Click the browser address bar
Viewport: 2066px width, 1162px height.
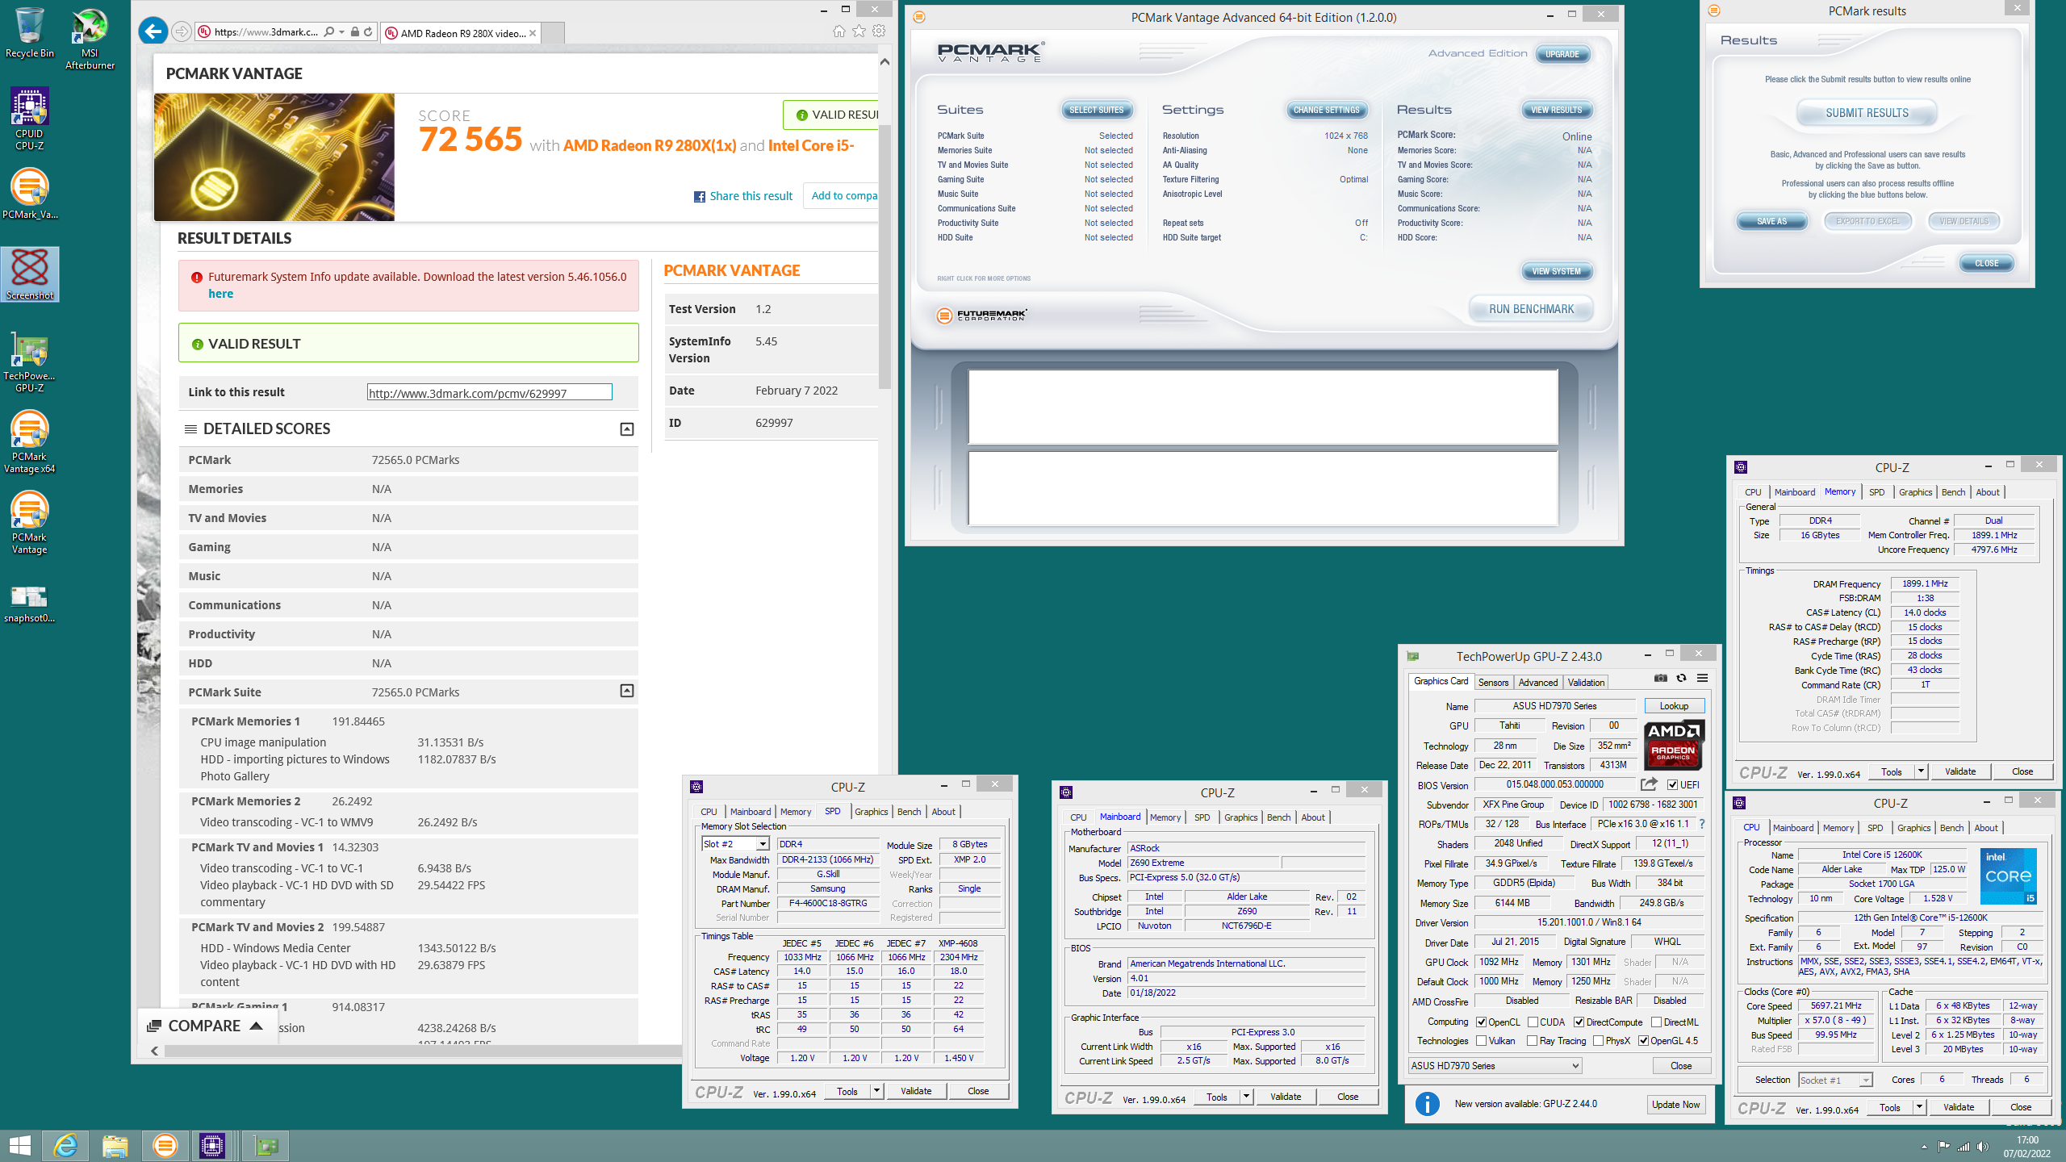[x=266, y=32]
